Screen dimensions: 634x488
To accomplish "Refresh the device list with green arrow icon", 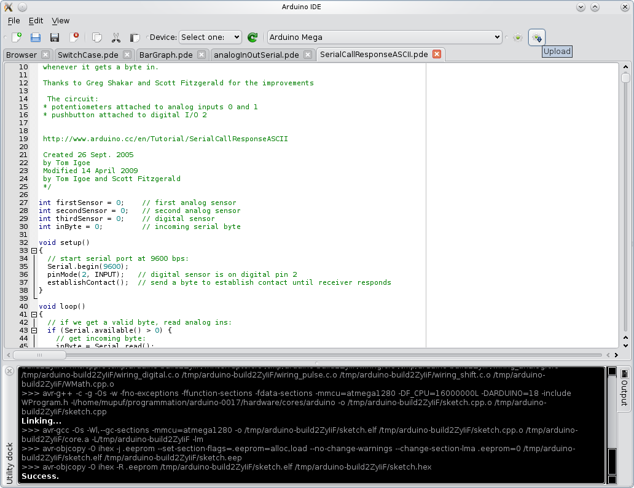I will 252,37.
